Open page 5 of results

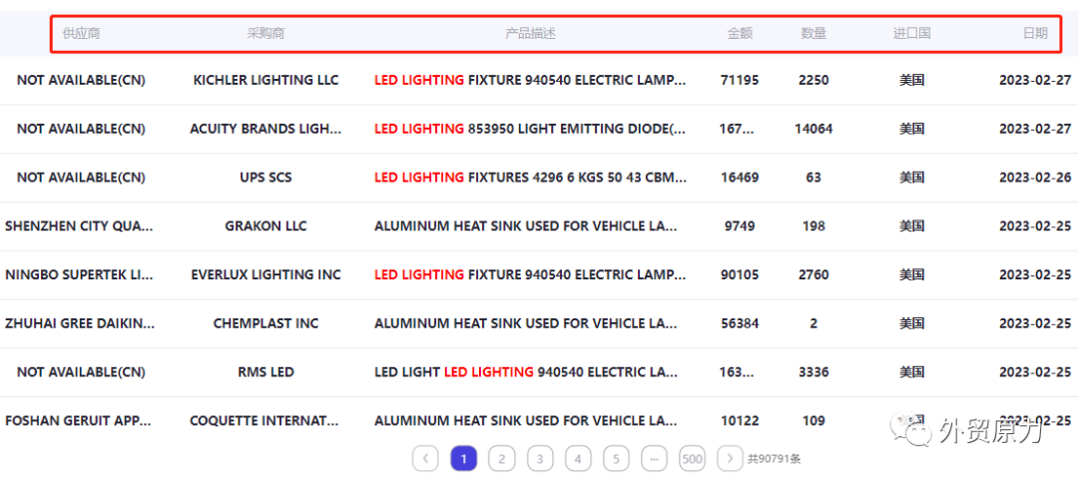tap(616, 459)
